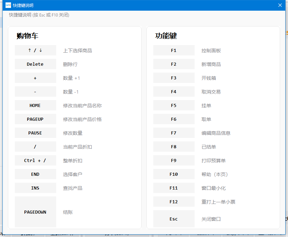Click the 修改当前产品价格 text

coord(82,119)
